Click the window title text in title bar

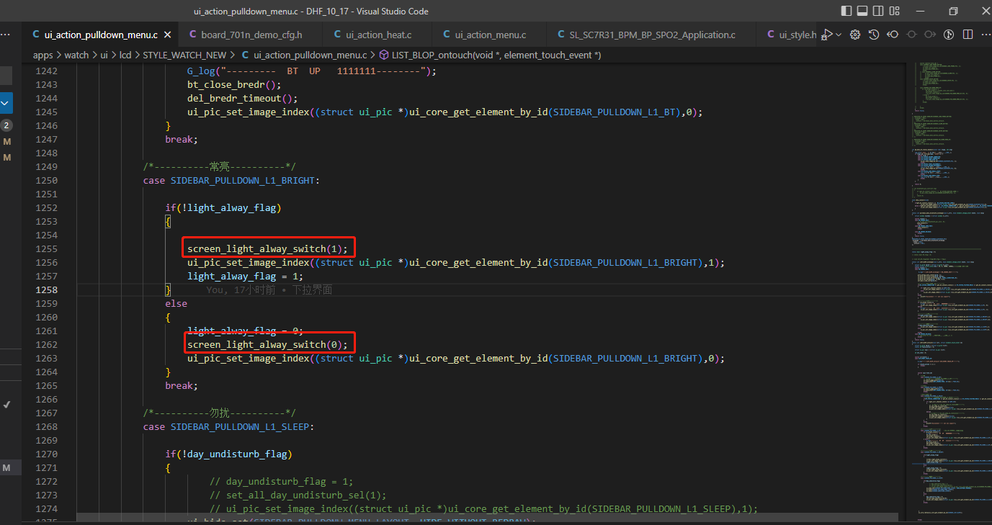point(311,11)
